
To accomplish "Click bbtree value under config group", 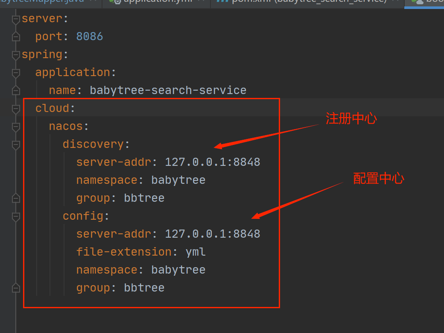I will 144,288.
